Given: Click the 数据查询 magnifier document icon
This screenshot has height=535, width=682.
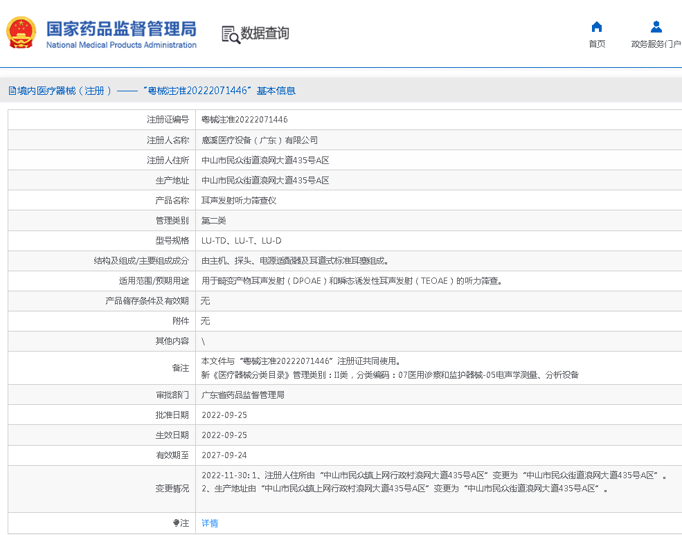Looking at the screenshot, I should [231, 34].
